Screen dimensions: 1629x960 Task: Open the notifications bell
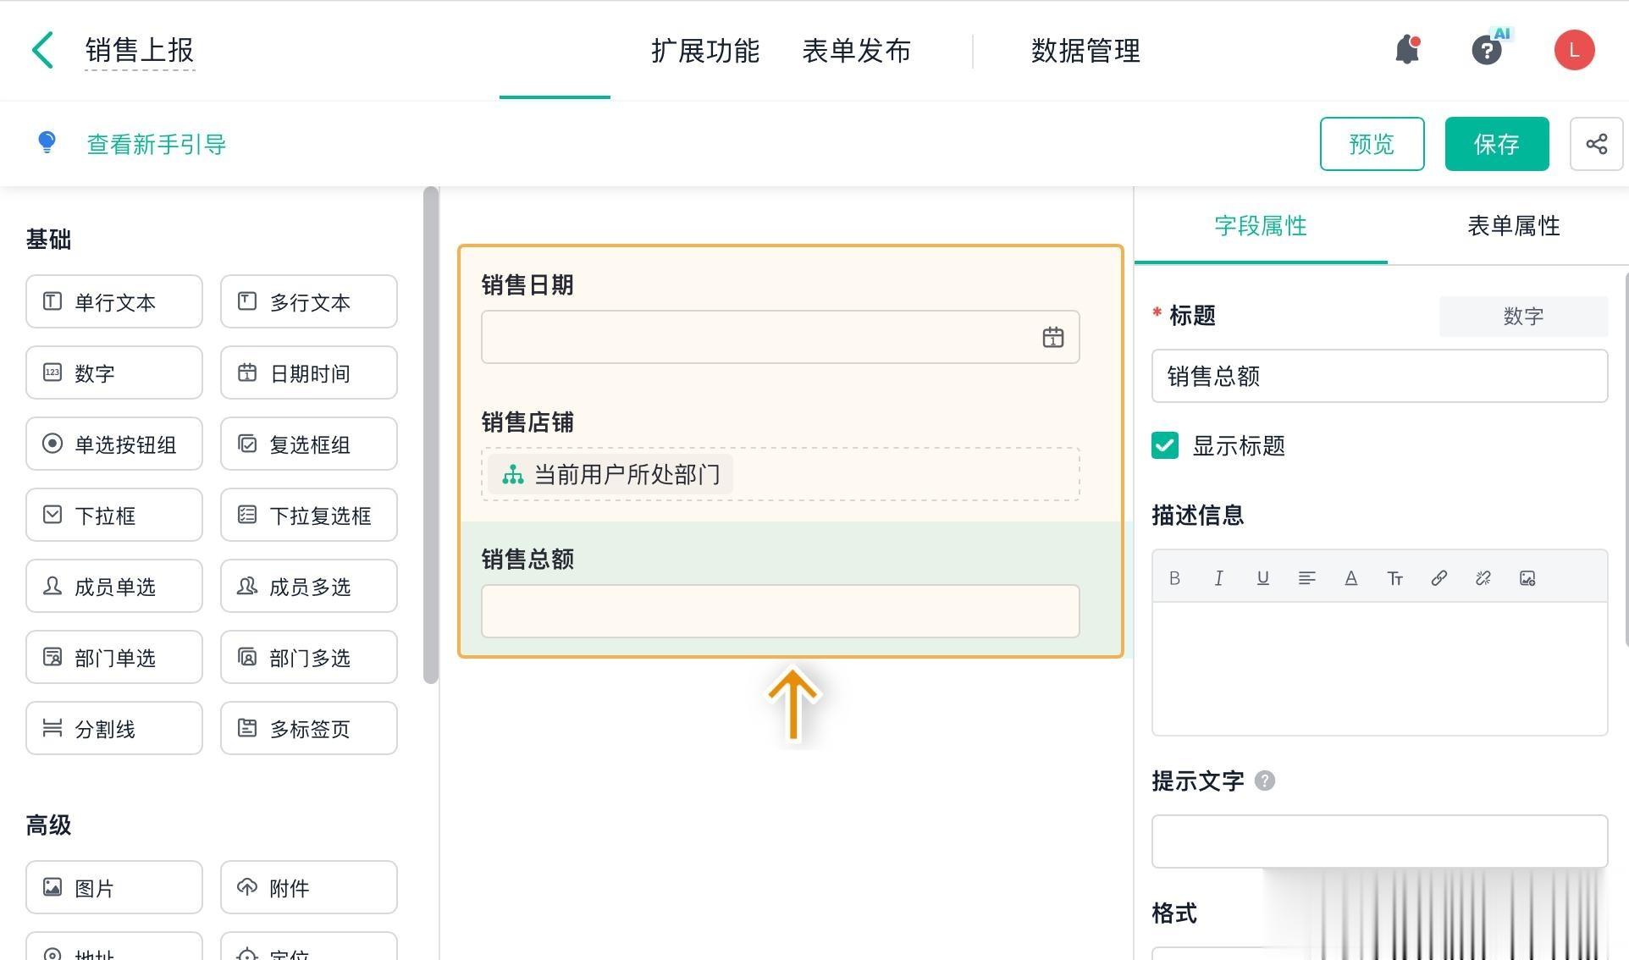[1407, 50]
